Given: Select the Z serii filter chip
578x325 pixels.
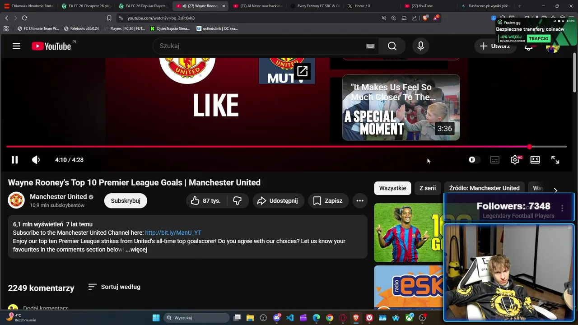Looking at the screenshot, I should pos(428,188).
